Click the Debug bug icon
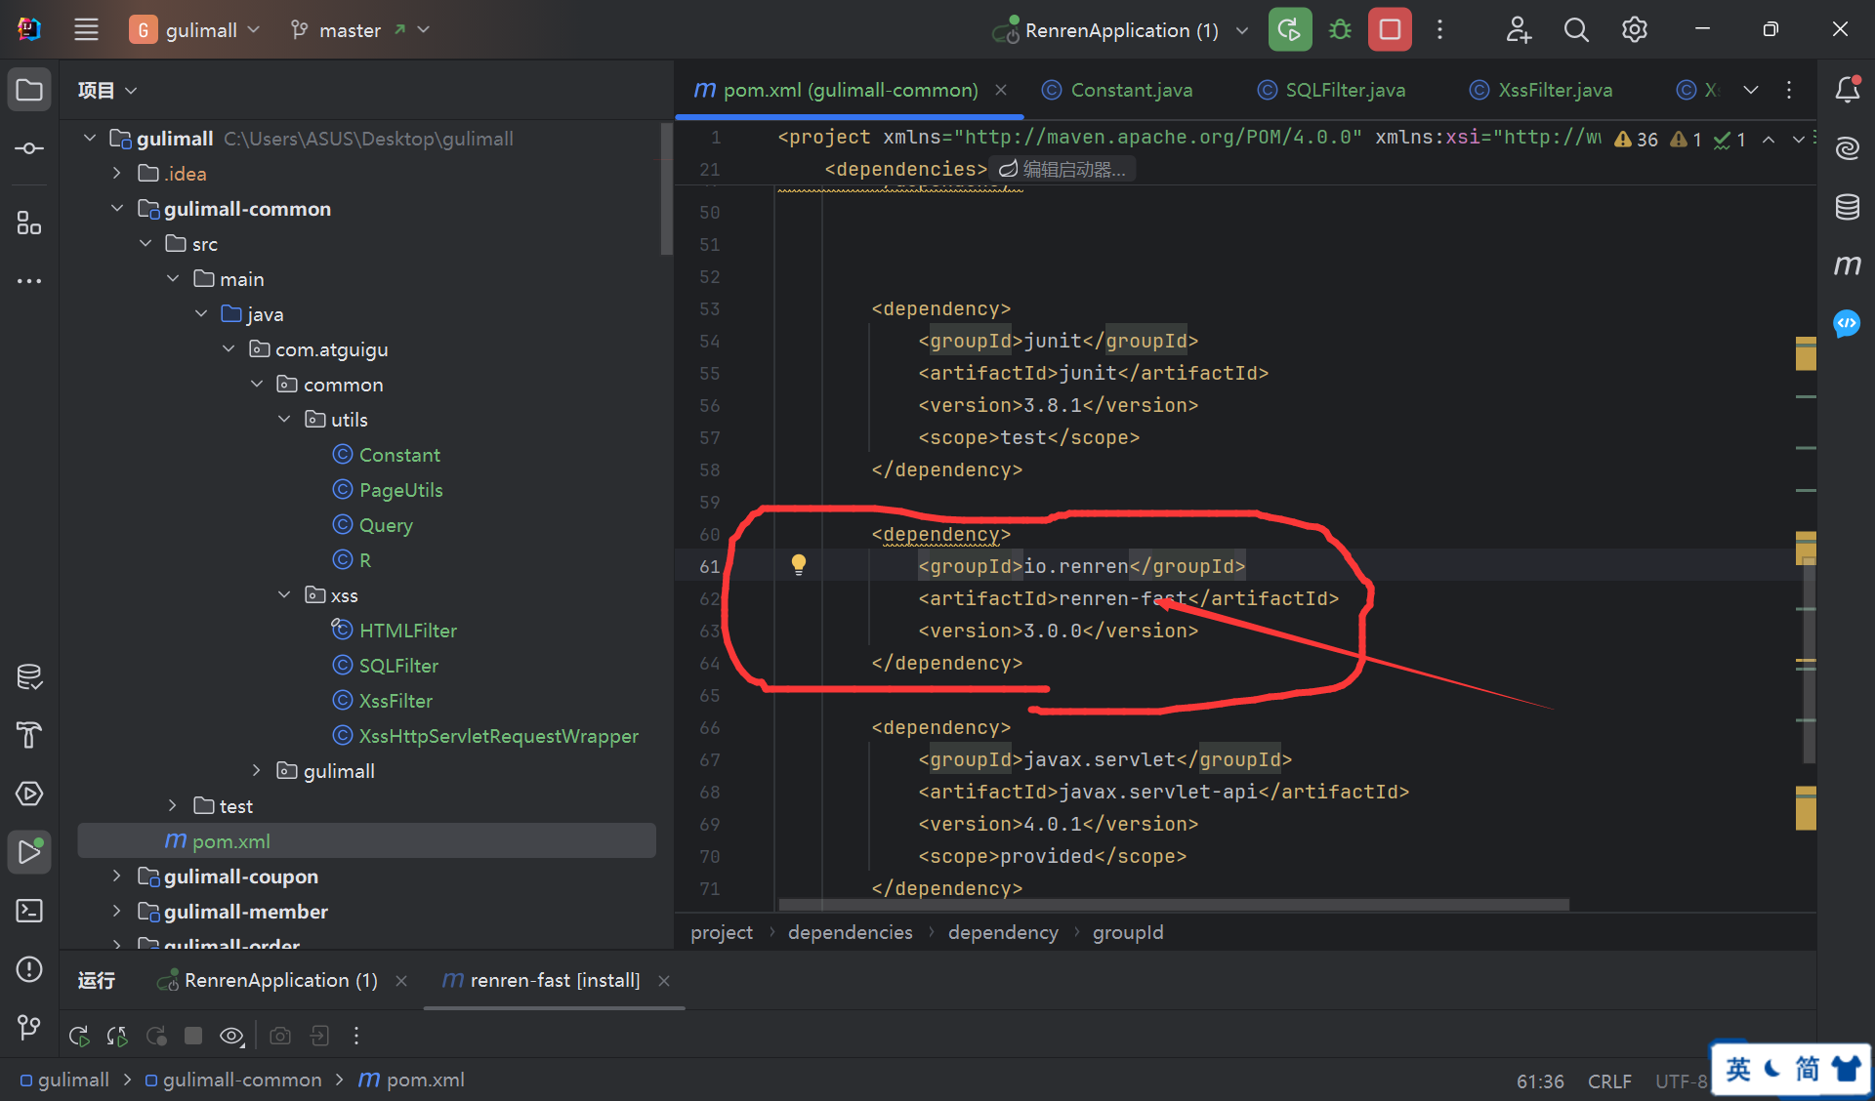The width and height of the screenshot is (1875, 1101). pos(1340,29)
